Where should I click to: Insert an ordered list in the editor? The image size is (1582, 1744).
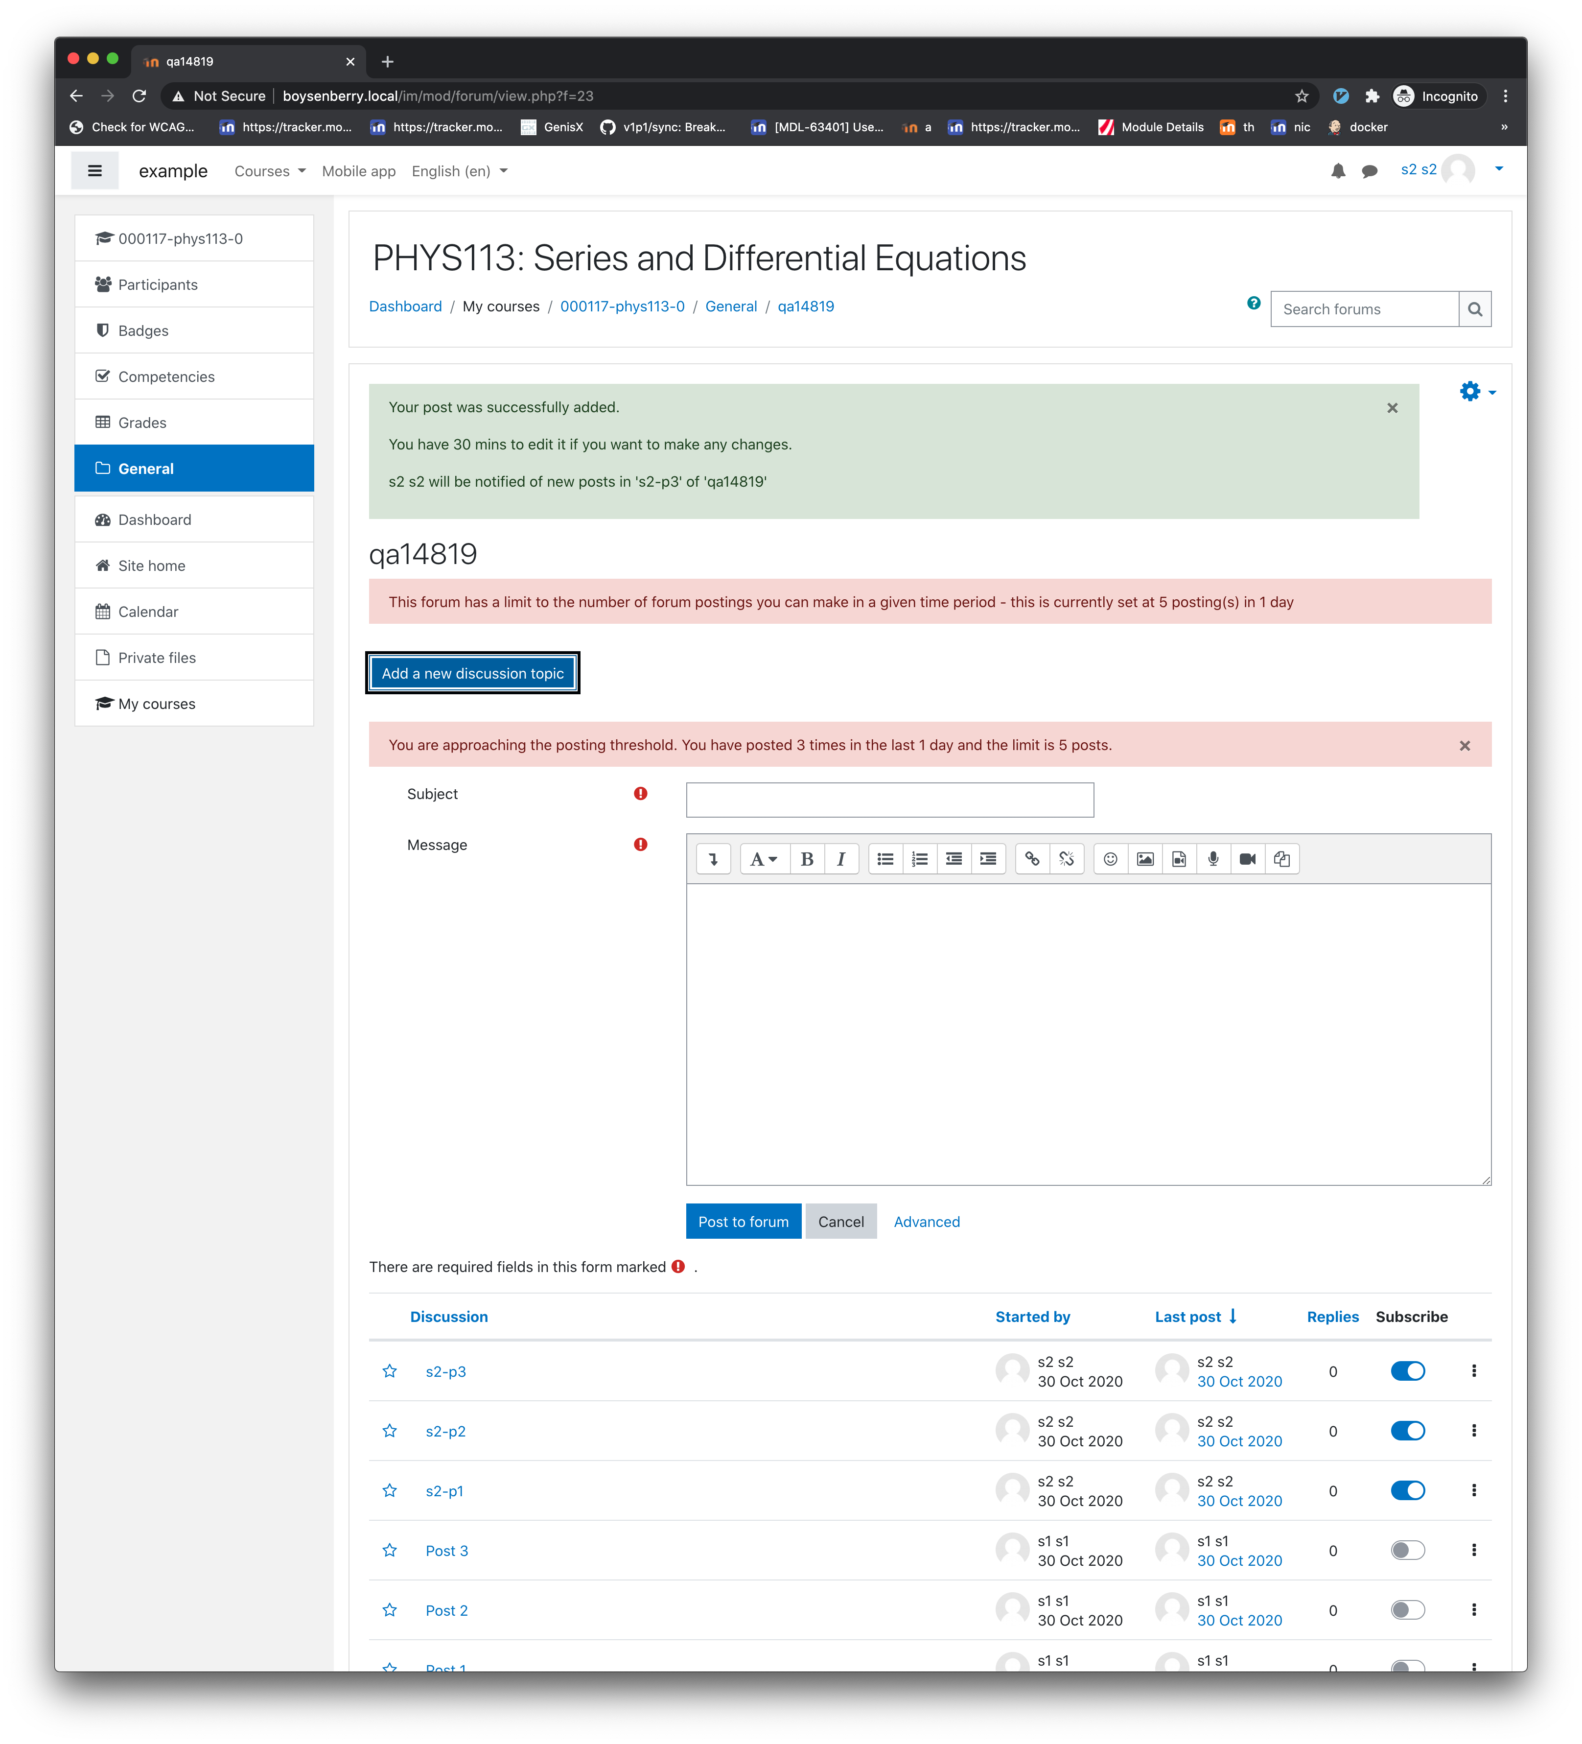point(919,859)
